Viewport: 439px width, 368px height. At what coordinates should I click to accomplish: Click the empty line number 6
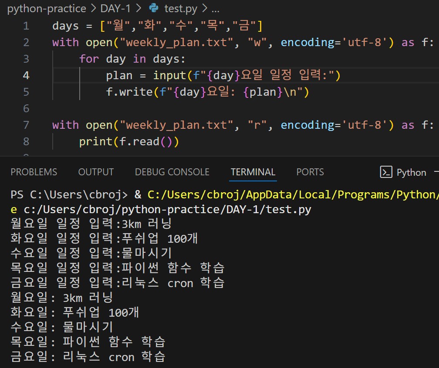point(26,108)
